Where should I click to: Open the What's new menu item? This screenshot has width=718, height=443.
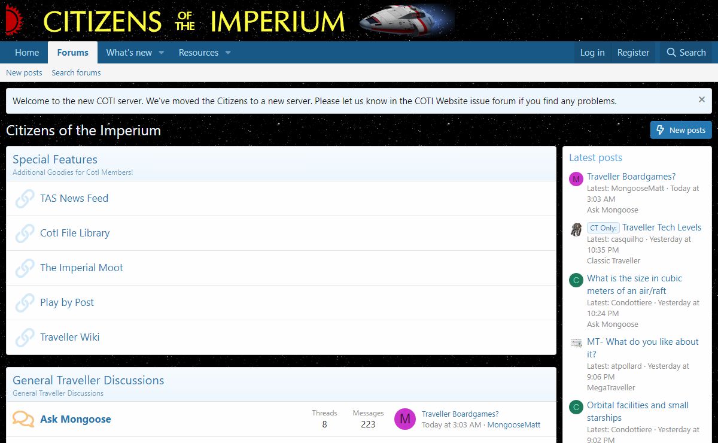pos(129,53)
